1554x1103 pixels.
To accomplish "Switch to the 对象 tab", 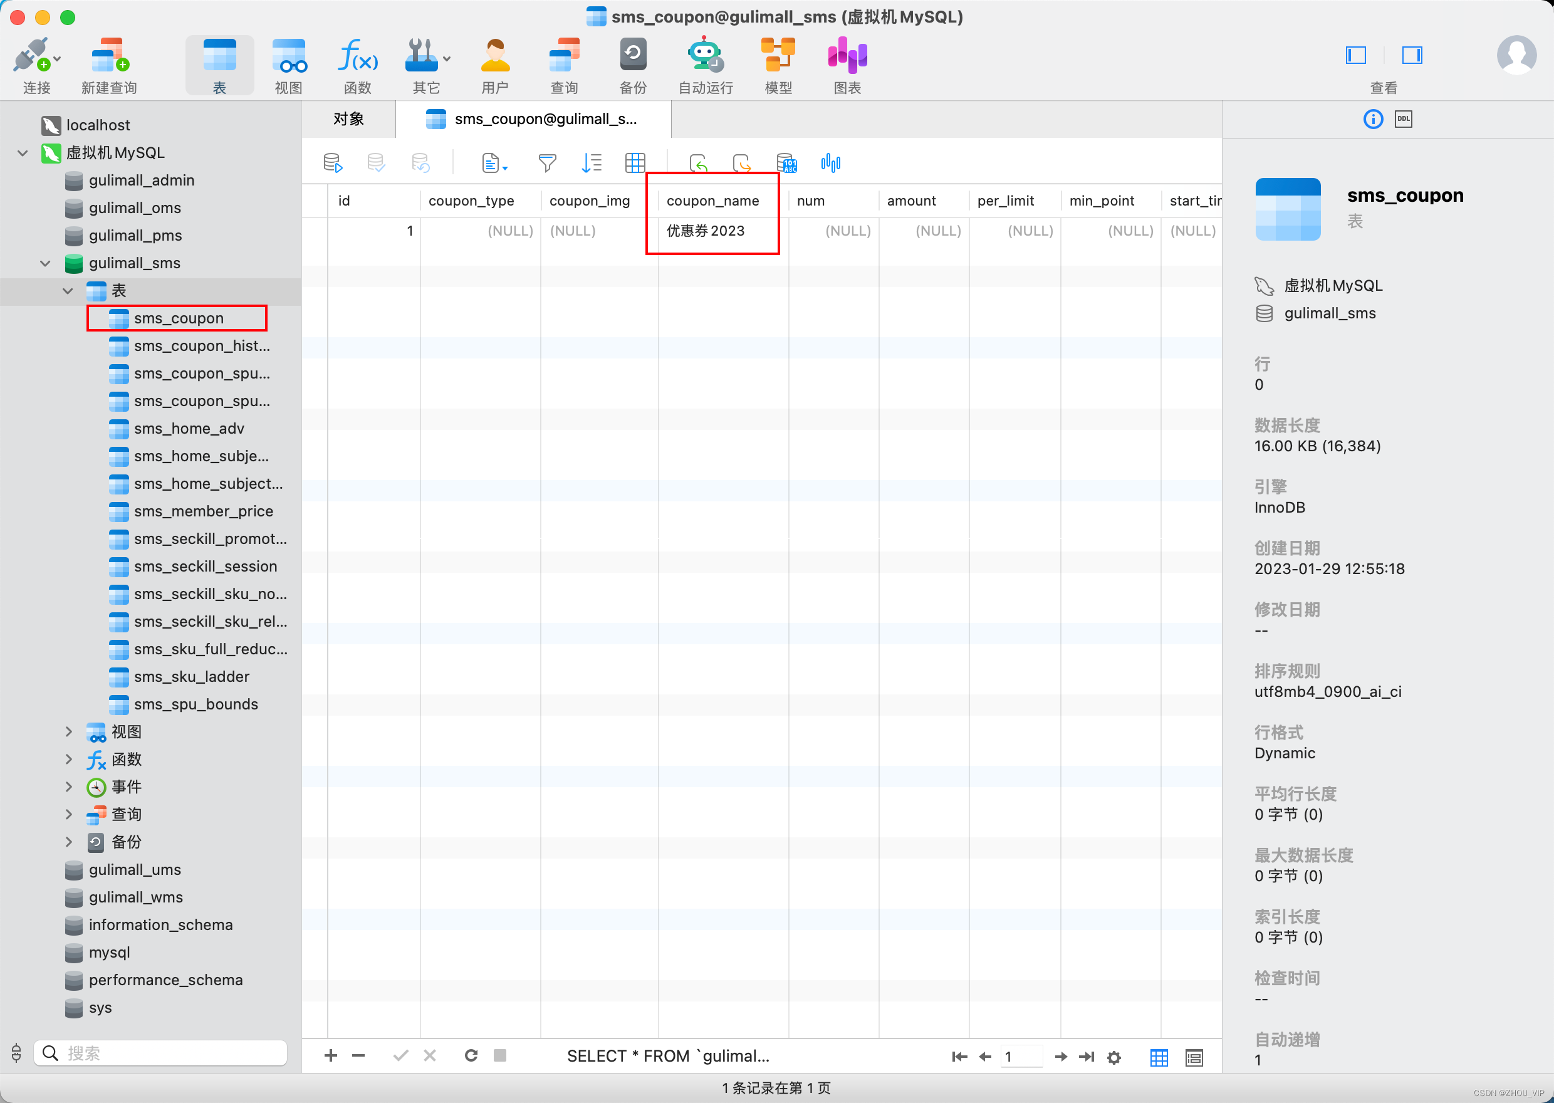I will (348, 120).
